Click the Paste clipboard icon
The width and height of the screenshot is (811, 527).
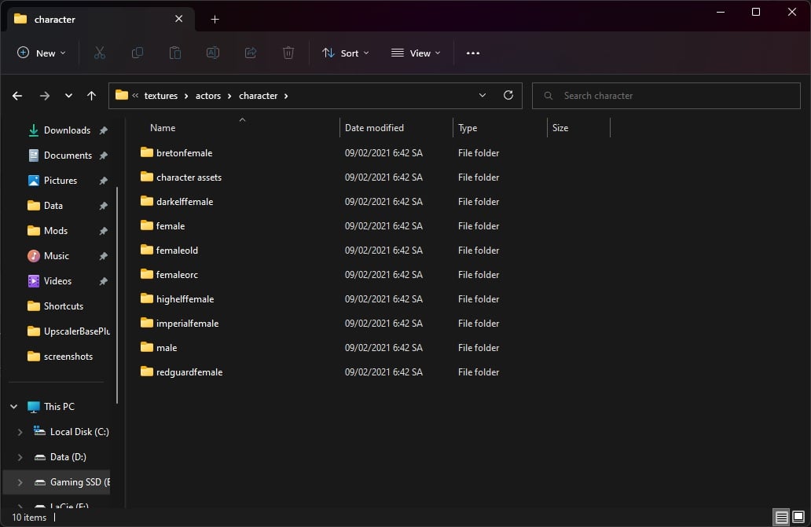click(174, 53)
